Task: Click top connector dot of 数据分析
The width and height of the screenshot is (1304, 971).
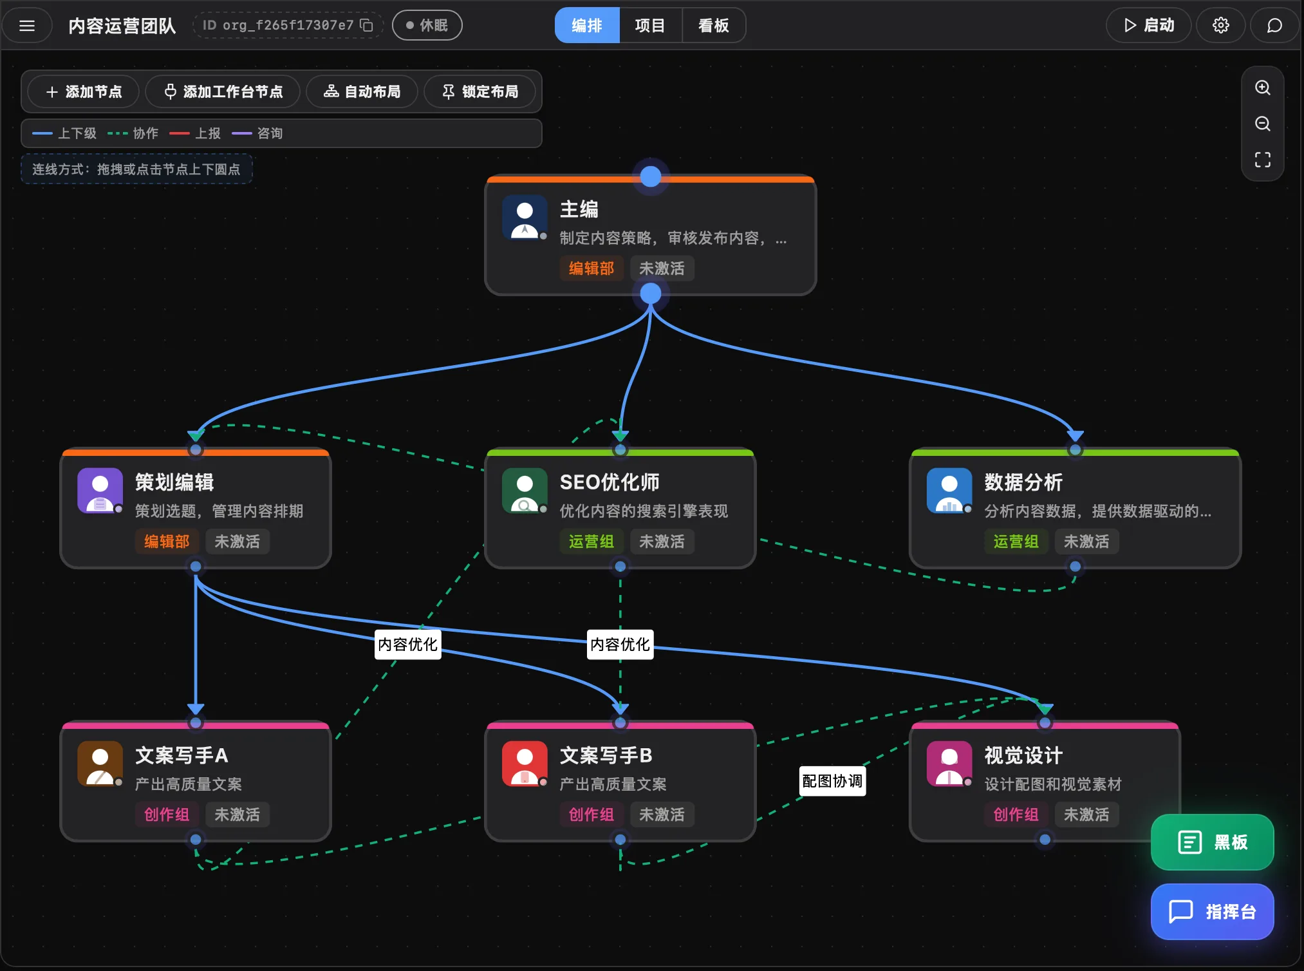Action: (x=1075, y=449)
